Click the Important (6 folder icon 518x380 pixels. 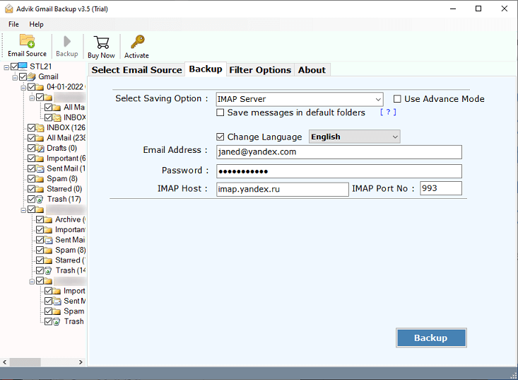tap(40, 159)
